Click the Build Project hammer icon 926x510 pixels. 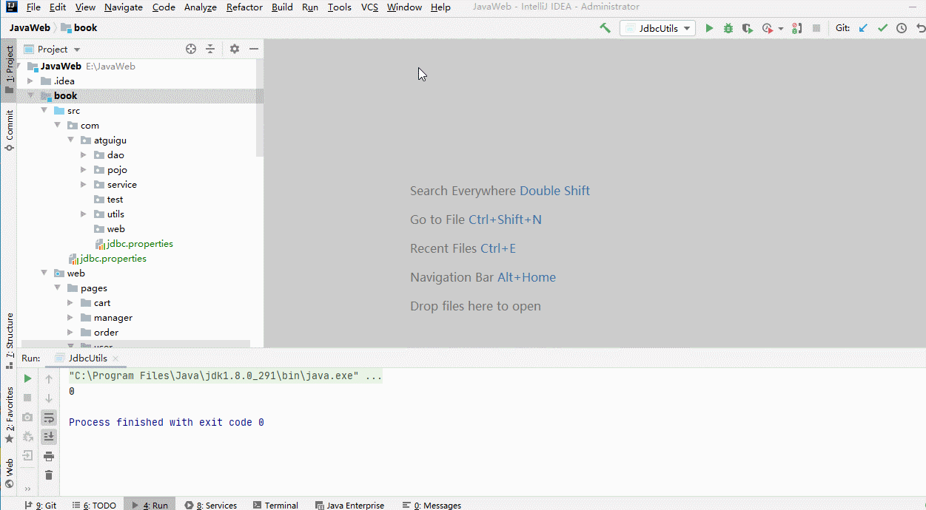[x=605, y=28]
